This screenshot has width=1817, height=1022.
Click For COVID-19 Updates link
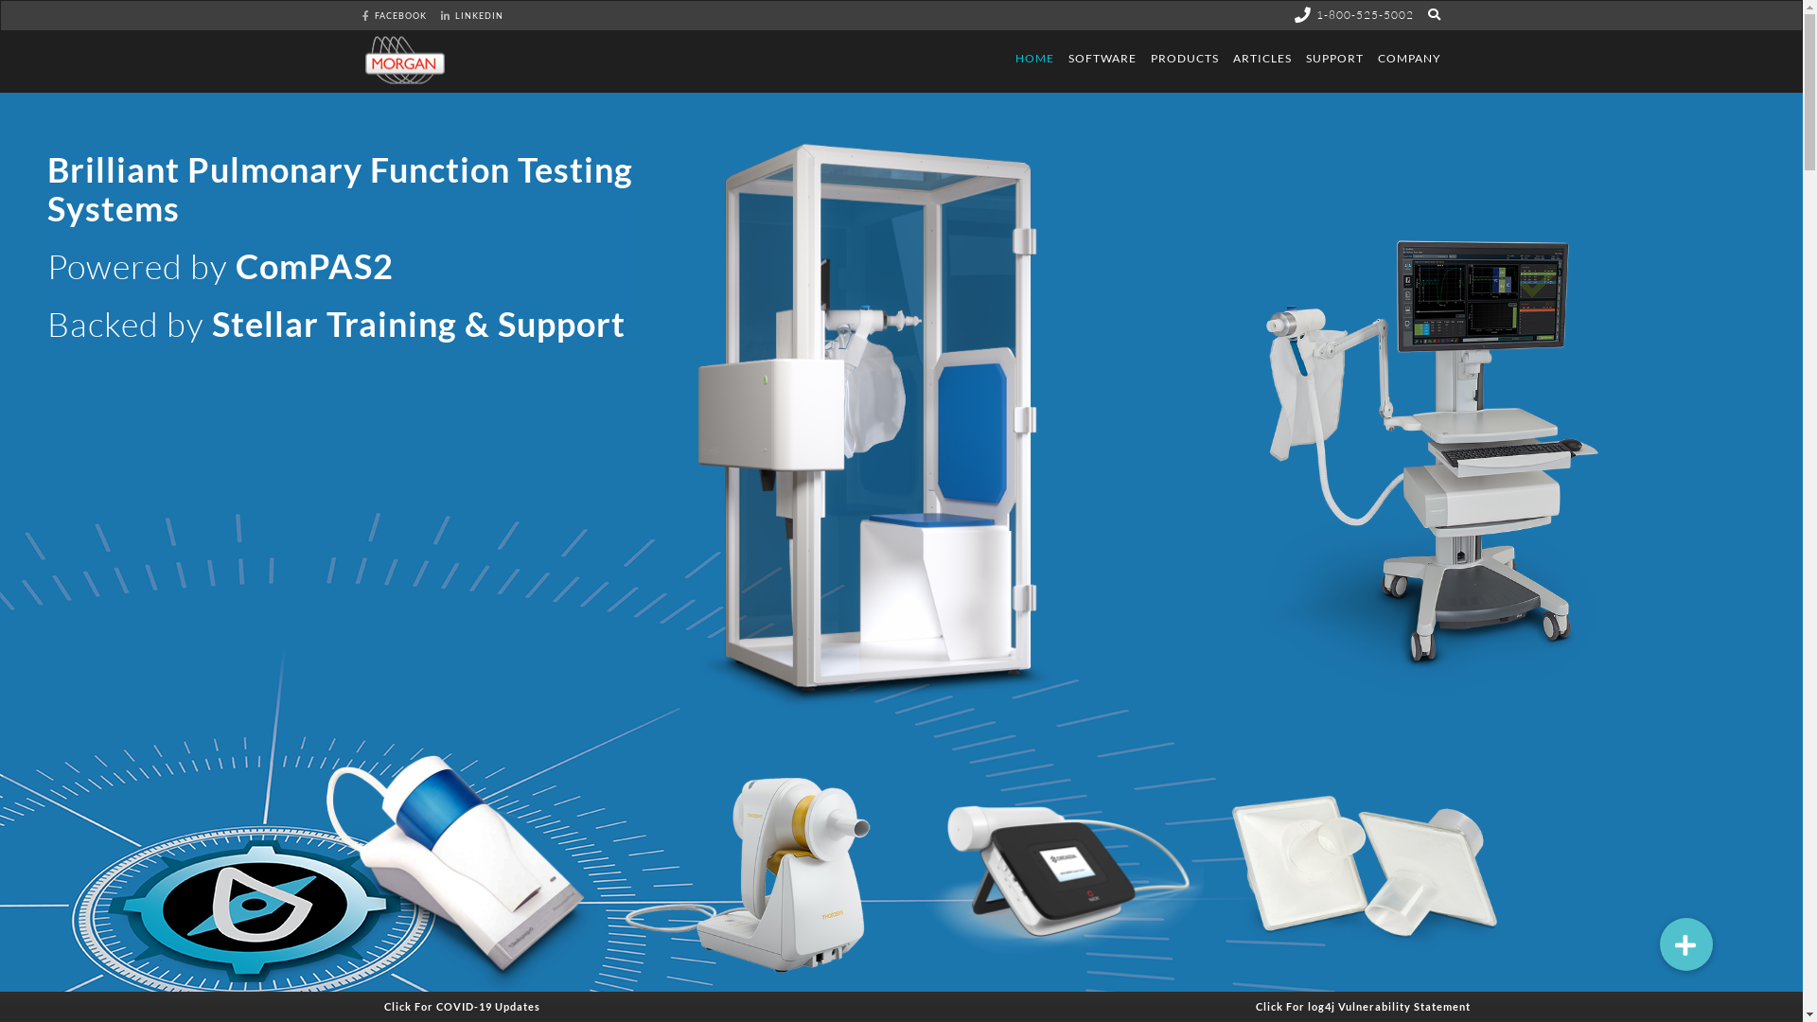click(x=462, y=1007)
